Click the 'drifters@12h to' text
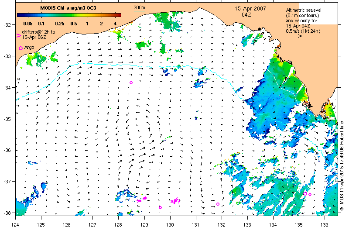 [38, 32]
